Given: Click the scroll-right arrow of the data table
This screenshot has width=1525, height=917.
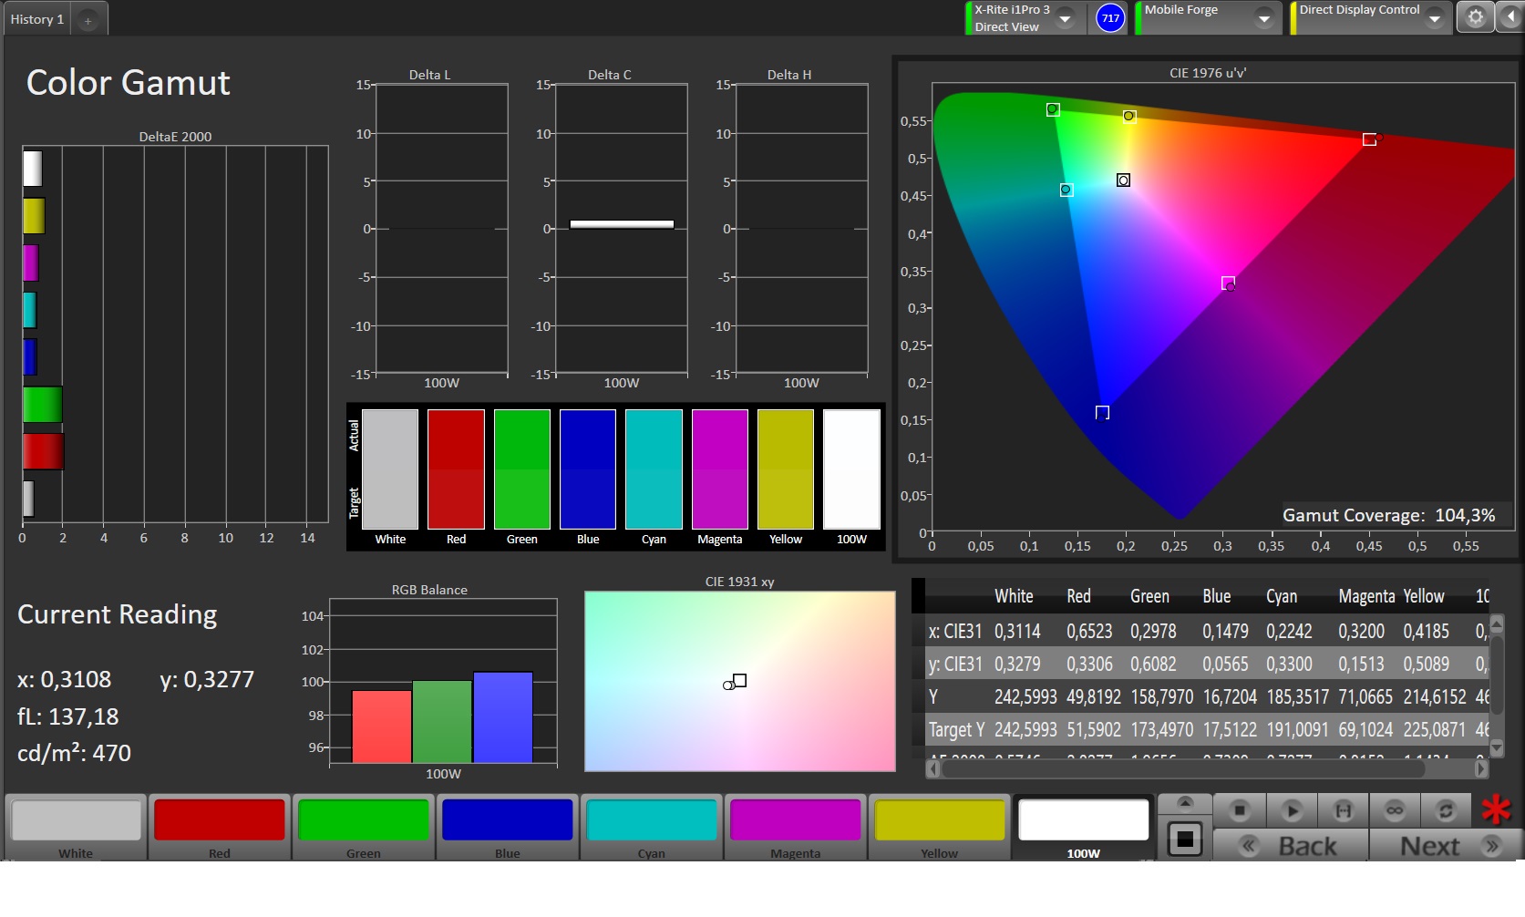Looking at the screenshot, I should click(1481, 768).
